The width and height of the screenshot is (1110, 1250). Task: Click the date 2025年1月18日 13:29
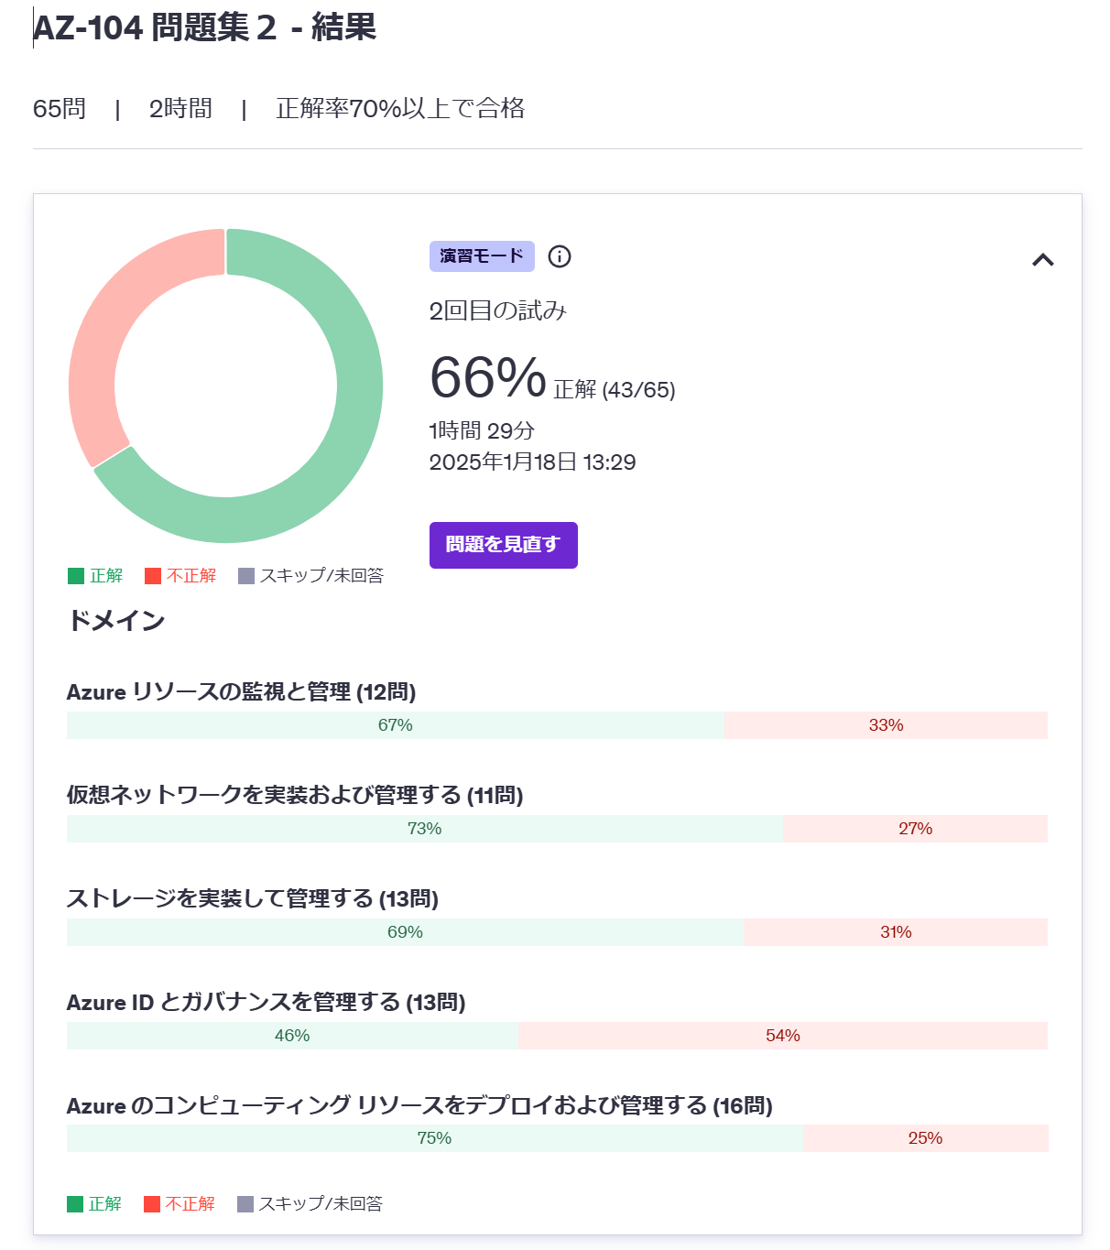coord(533,462)
